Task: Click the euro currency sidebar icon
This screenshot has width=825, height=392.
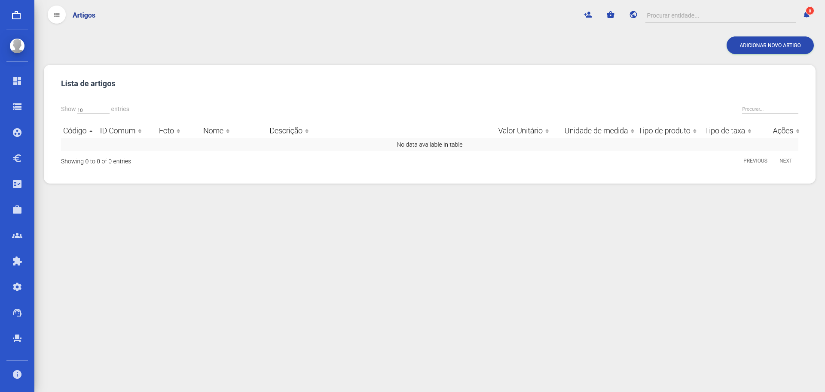Action: 17,158
